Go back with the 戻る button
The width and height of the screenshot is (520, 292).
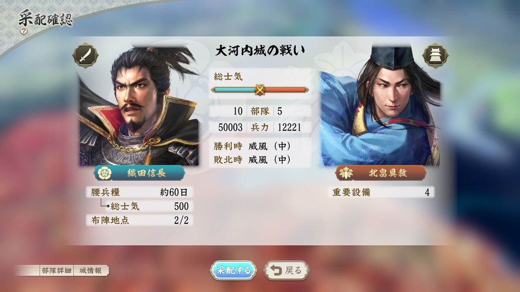click(x=287, y=271)
